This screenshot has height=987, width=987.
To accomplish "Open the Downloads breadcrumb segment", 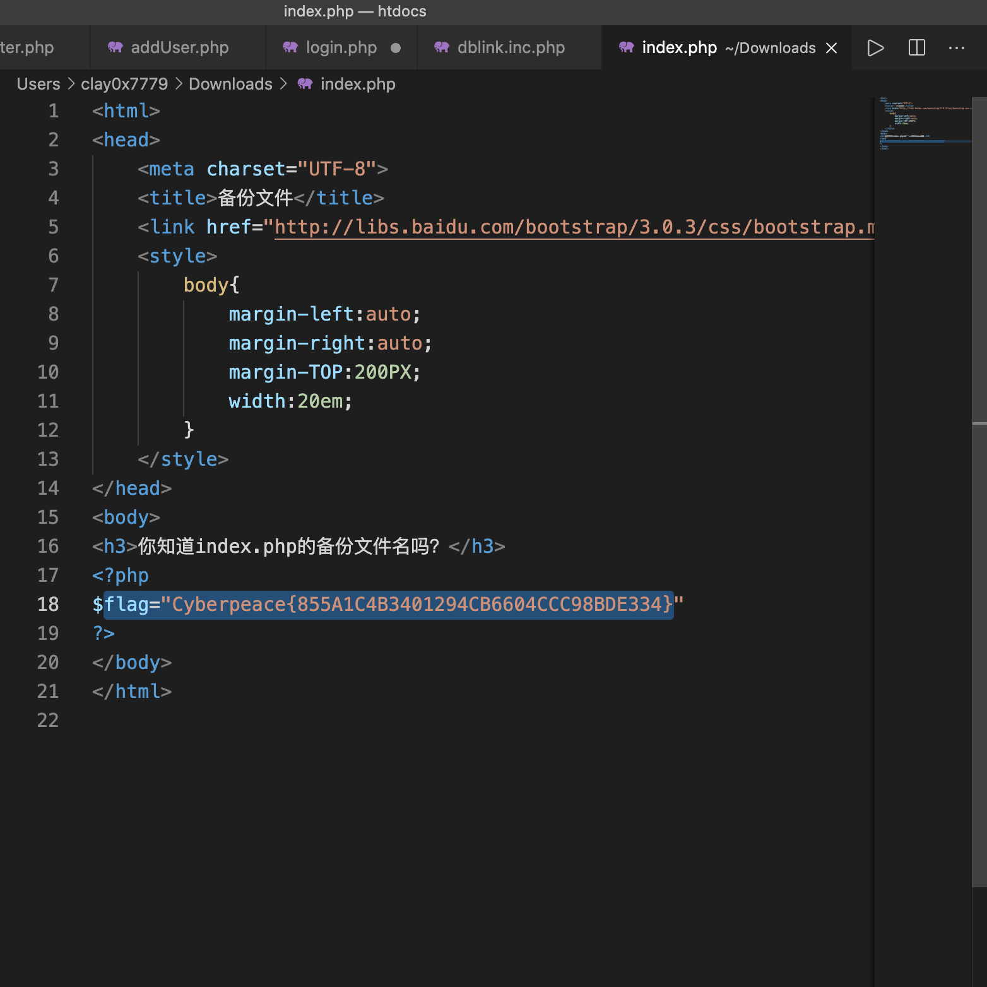I will (230, 84).
